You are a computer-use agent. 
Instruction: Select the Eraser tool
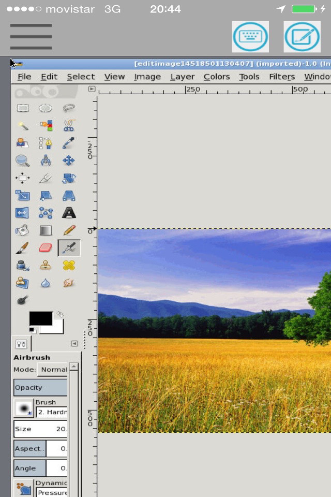pyautogui.click(x=46, y=248)
